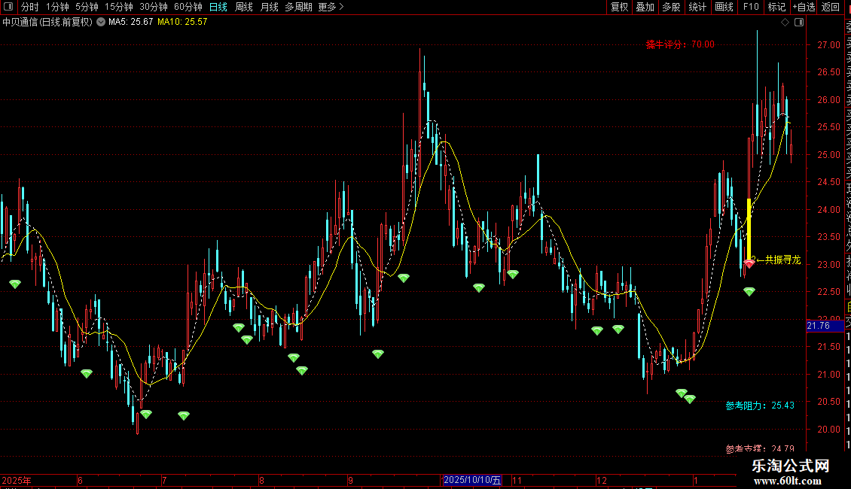This screenshot has height=489, width=851.
Task: Click the yellow 共振寻龙 signal bar
Action: 749,229
